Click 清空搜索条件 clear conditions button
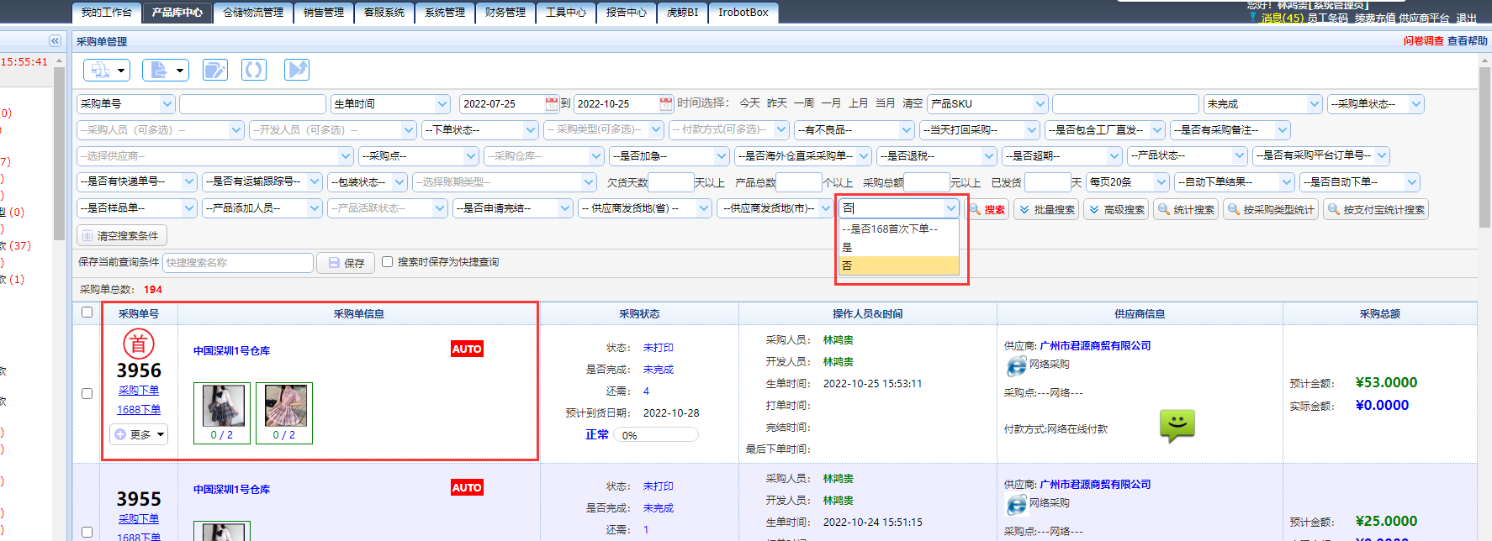 tap(122, 236)
